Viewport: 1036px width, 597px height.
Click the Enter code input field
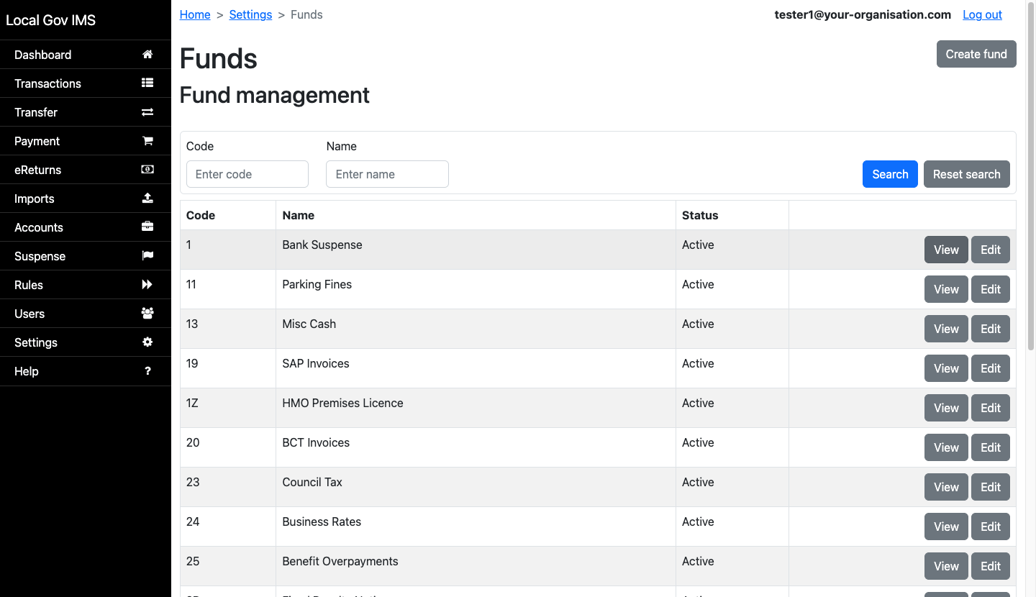(x=247, y=174)
